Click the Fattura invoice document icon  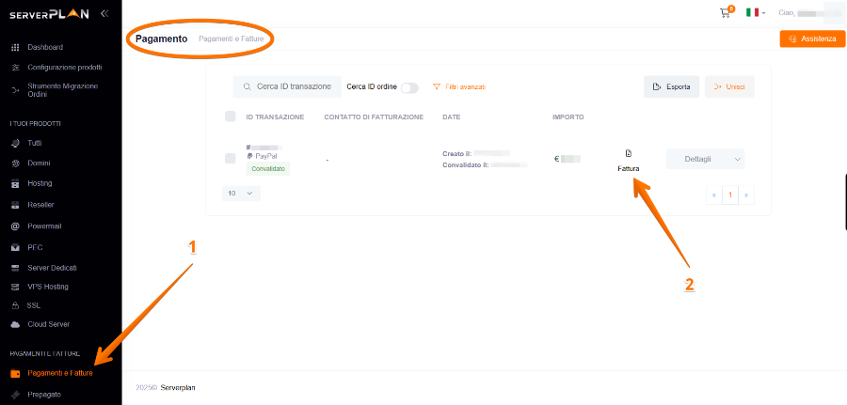tap(629, 153)
